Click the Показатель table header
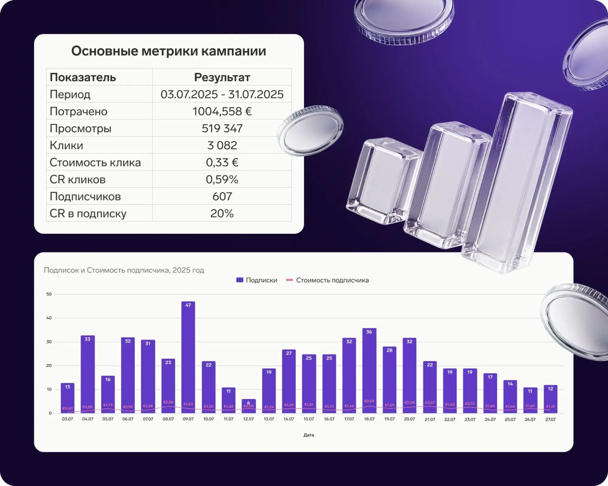The image size is (608, 486). [82, 78]
